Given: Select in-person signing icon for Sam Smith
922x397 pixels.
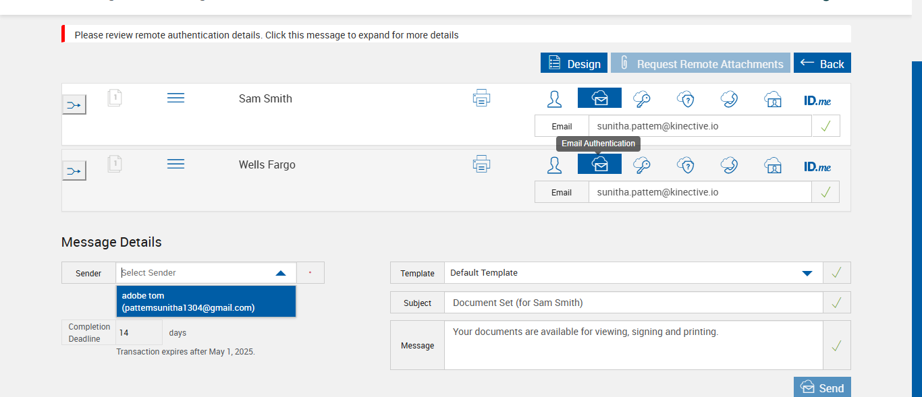Looking at the screenshot, I should (x=554, y=98).
